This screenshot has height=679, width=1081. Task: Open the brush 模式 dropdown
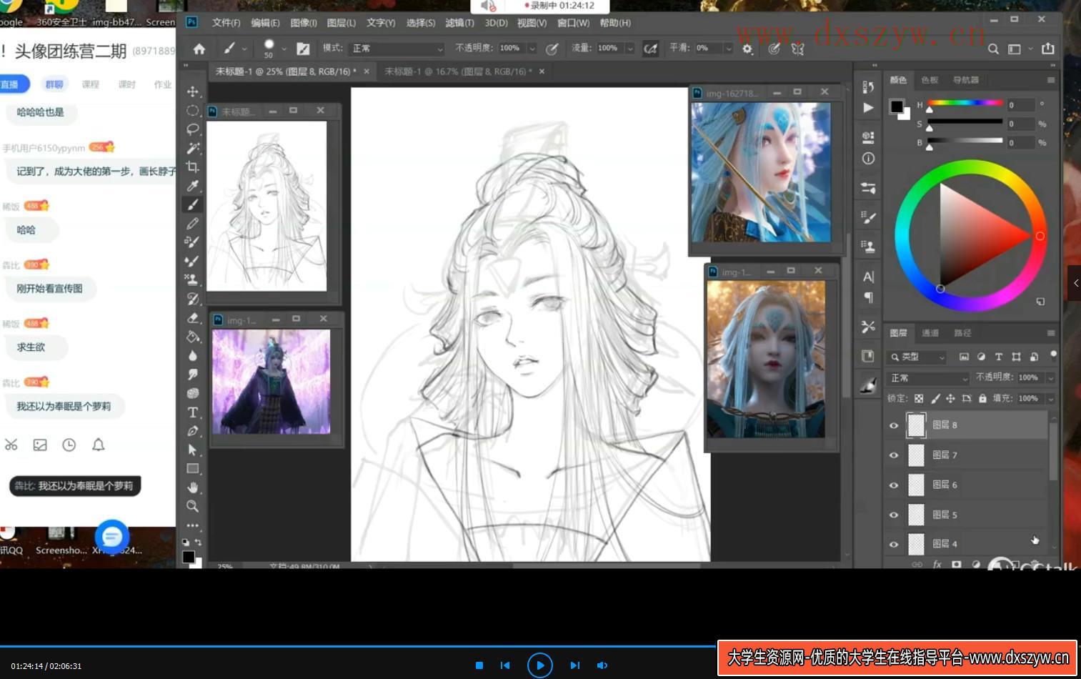click(x=397, y=49)
